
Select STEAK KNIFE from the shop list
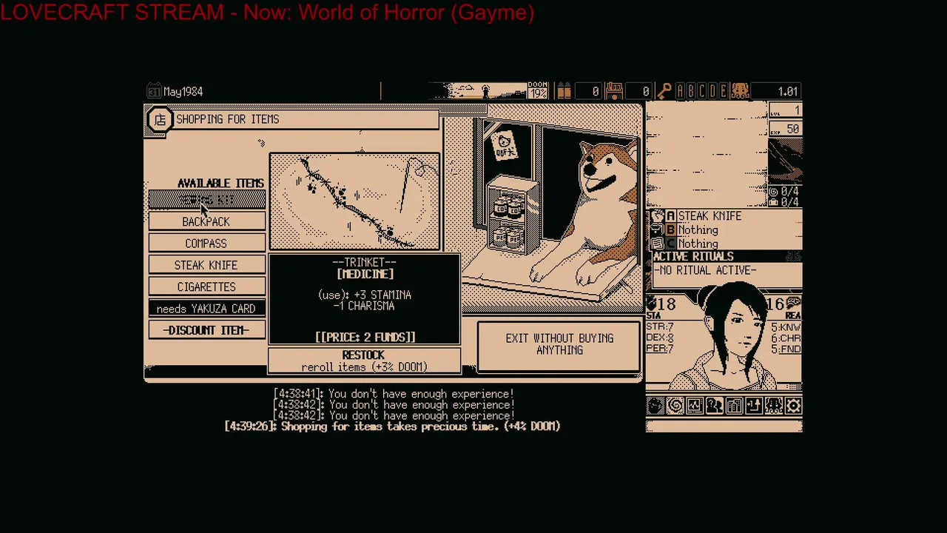pos(206,265)
